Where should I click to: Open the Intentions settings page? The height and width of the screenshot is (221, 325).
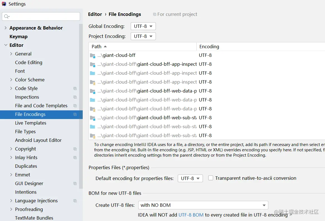pos(26,192)
